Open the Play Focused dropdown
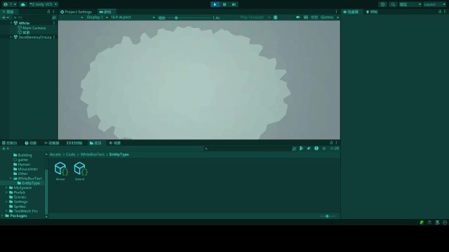Image resolution: width=449 pixels, height=252 pixels. tap(255, 17)
